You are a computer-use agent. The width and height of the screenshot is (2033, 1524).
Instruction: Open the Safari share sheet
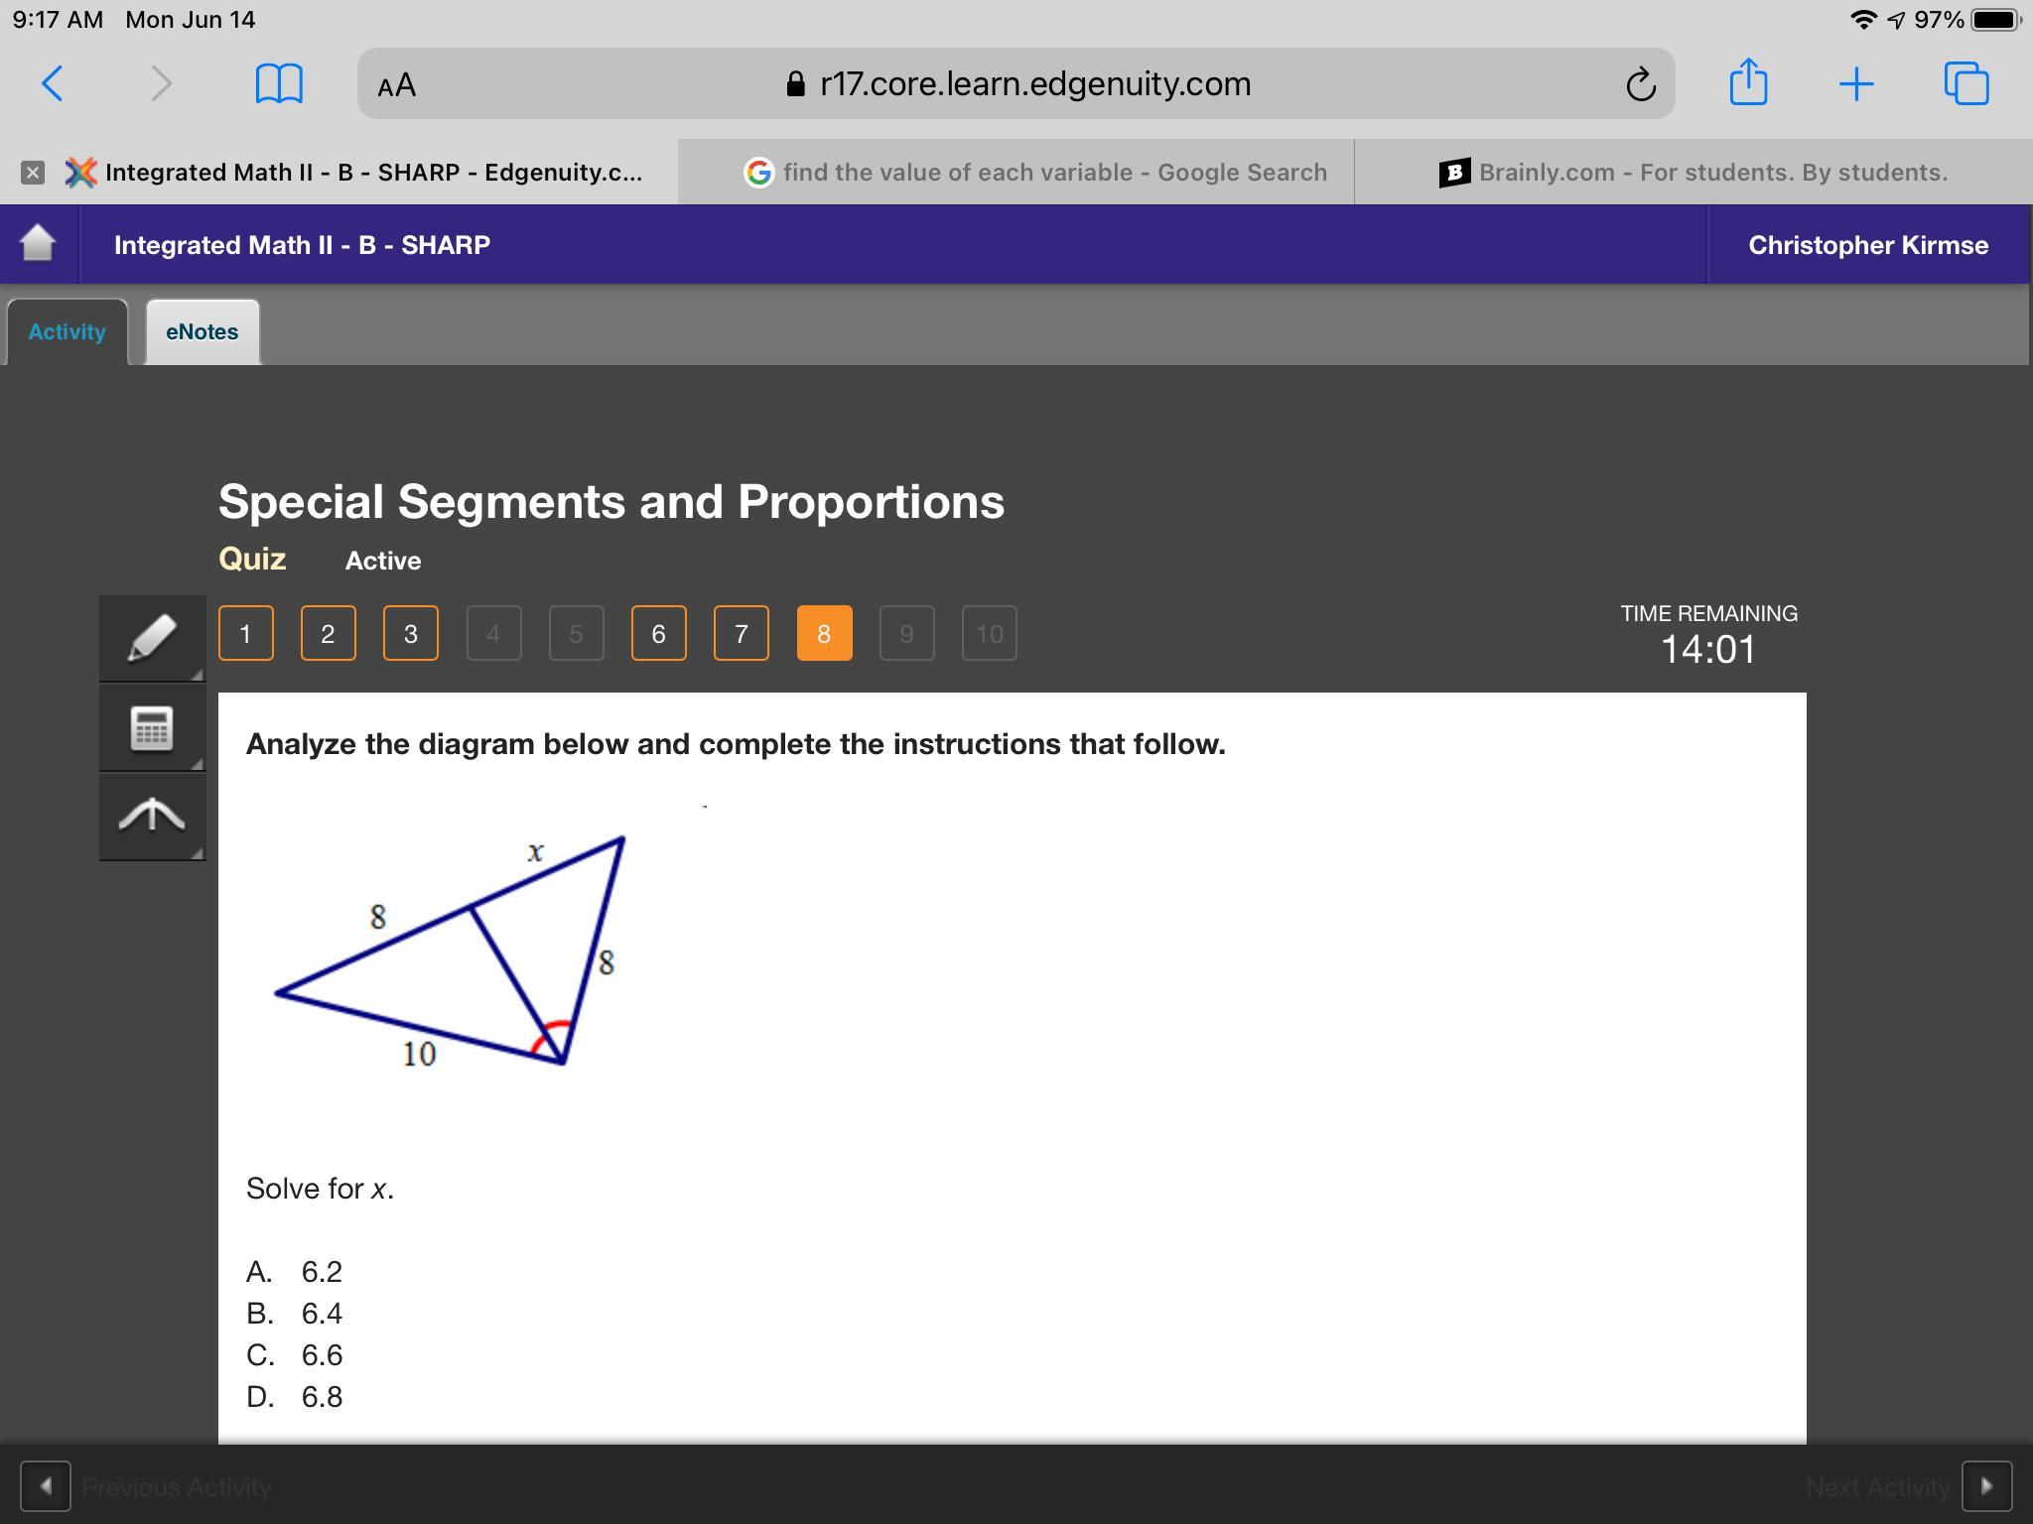pos(1748,82)
